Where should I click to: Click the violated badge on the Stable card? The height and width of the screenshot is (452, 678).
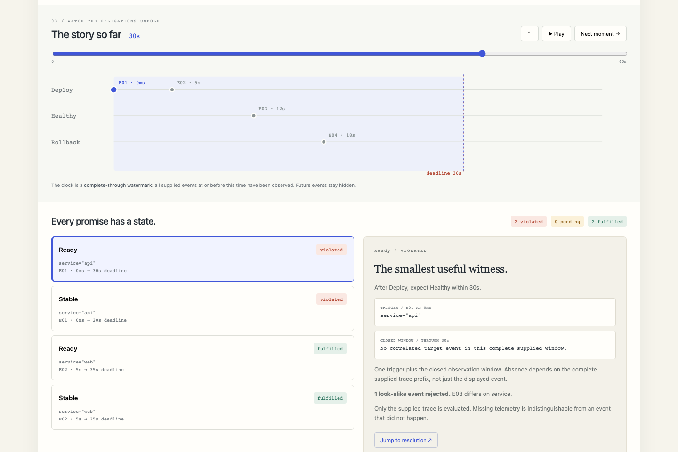[x=331, y=299]
